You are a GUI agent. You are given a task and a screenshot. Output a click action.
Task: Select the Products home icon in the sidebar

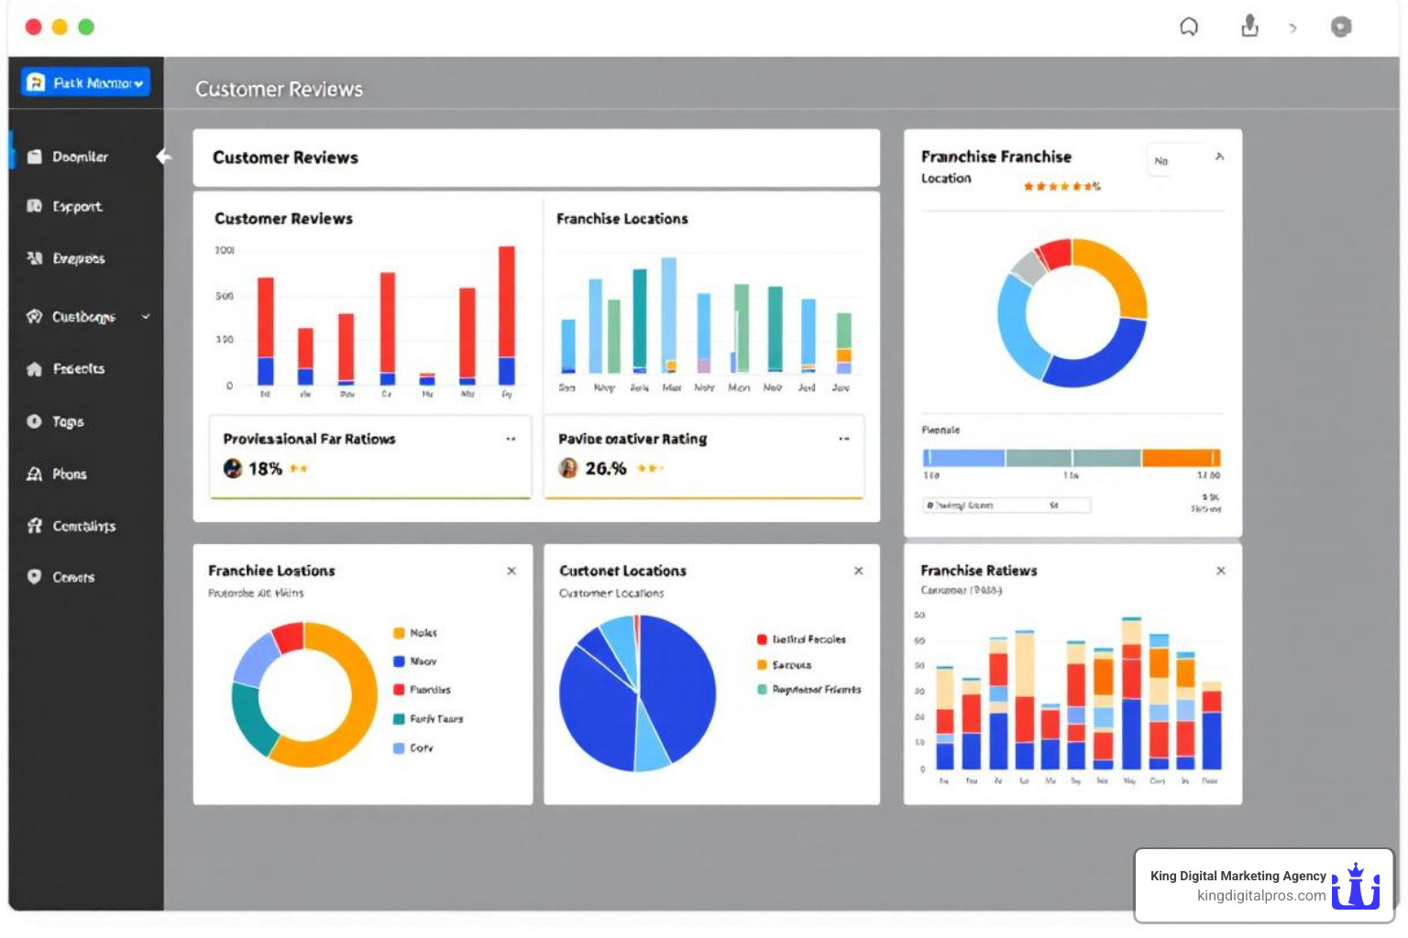[35, 368]
